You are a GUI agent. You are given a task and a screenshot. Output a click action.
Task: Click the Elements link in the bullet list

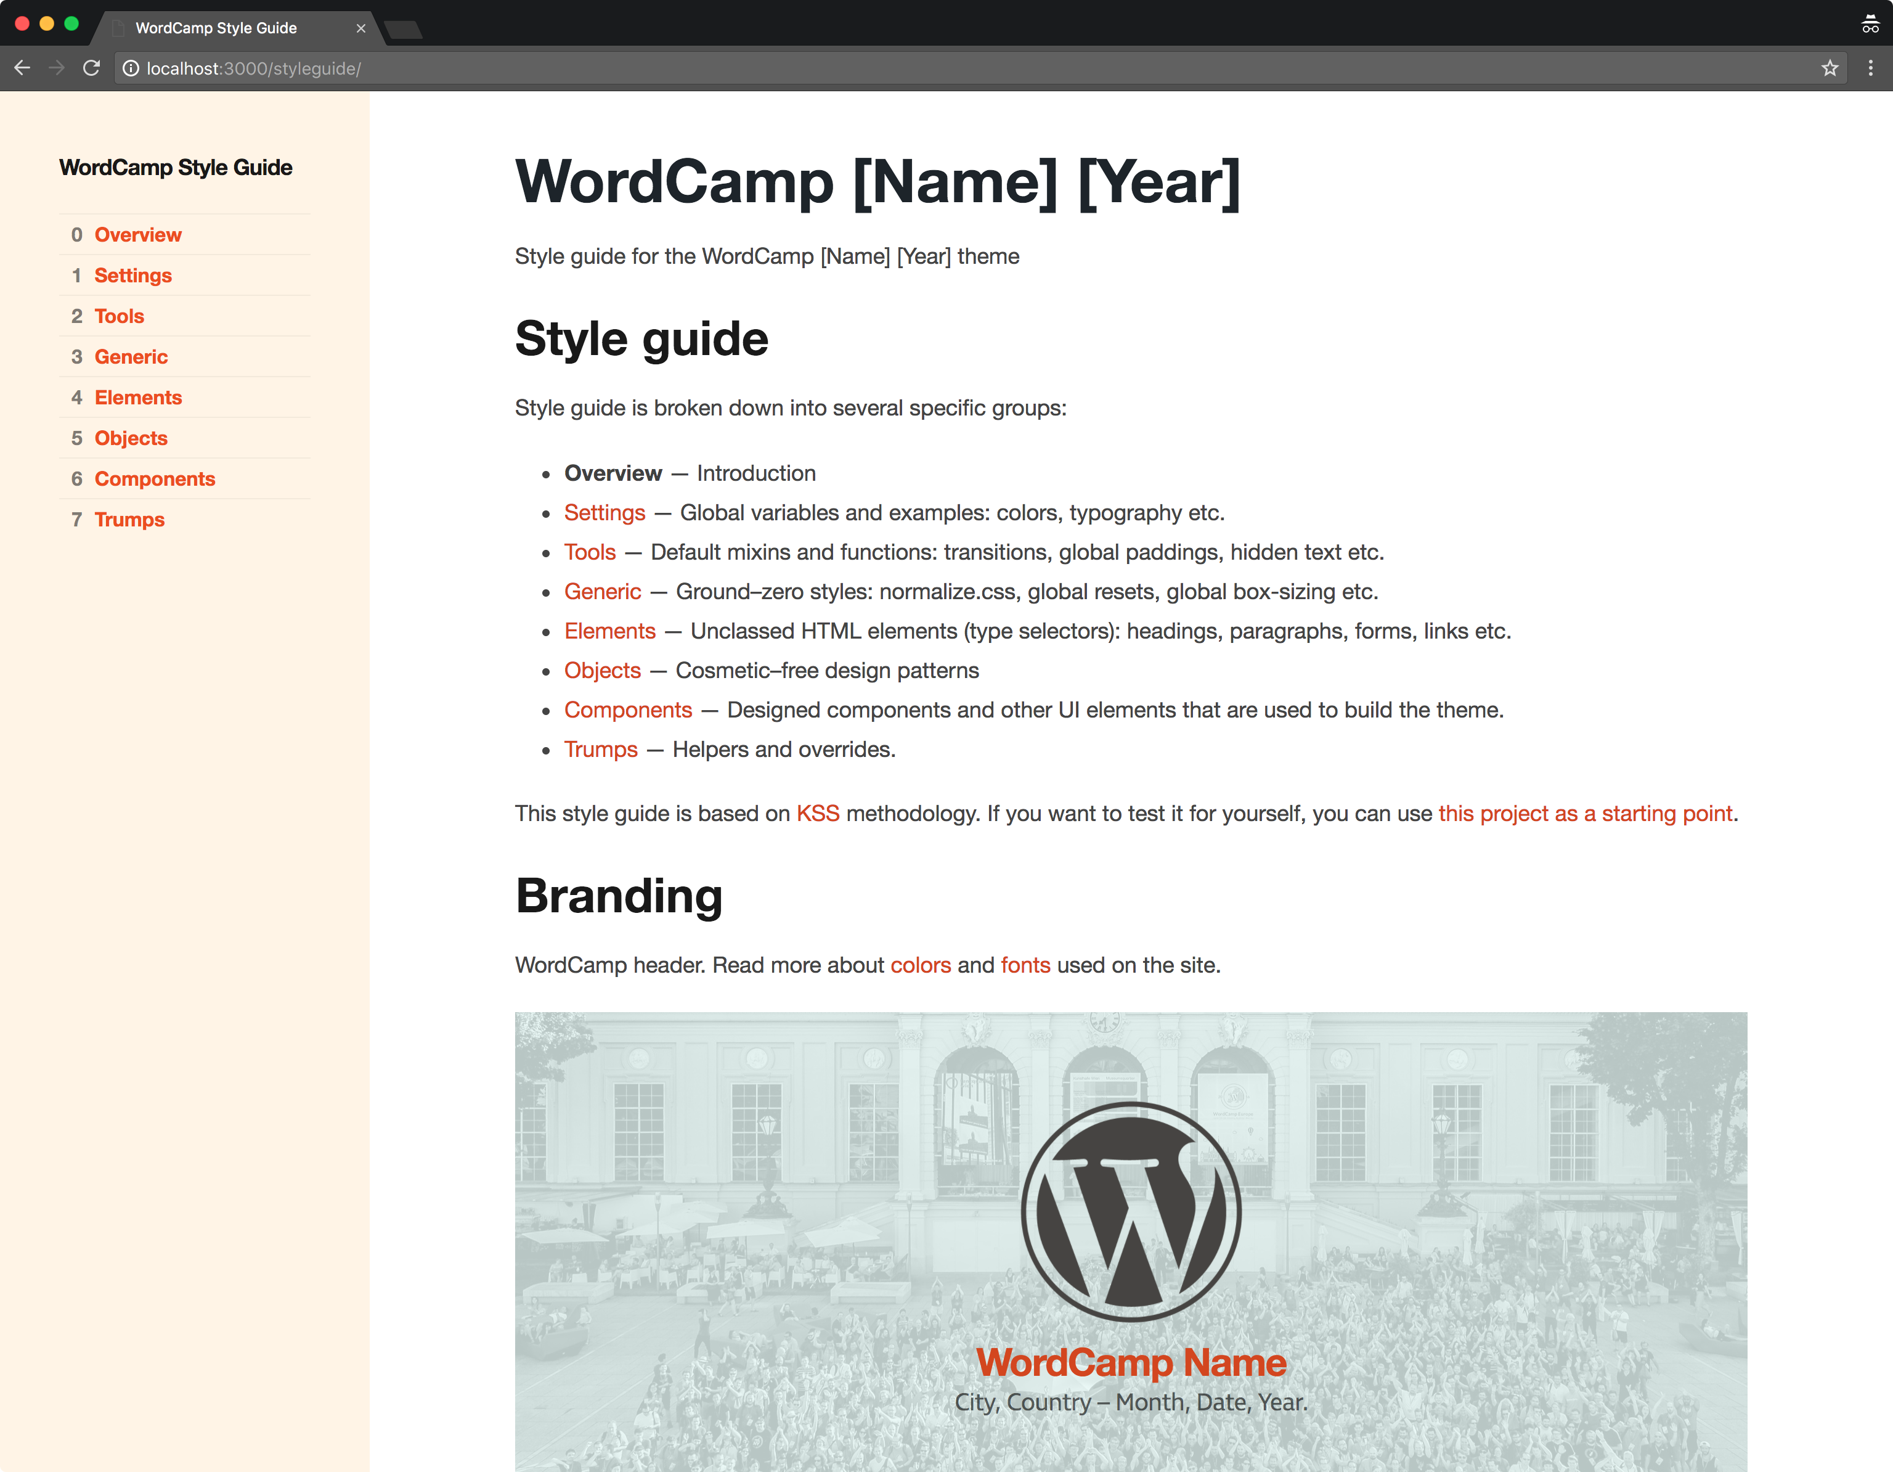609,631
